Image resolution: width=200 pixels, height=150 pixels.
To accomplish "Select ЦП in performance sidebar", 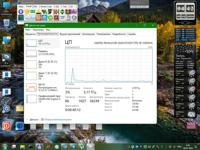I will 43,43.
